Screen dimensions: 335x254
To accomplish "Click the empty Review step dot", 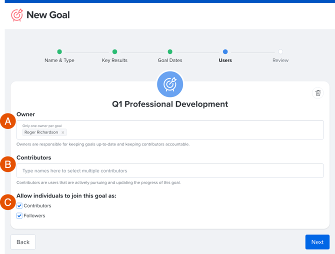I will (x=280, y=51).
